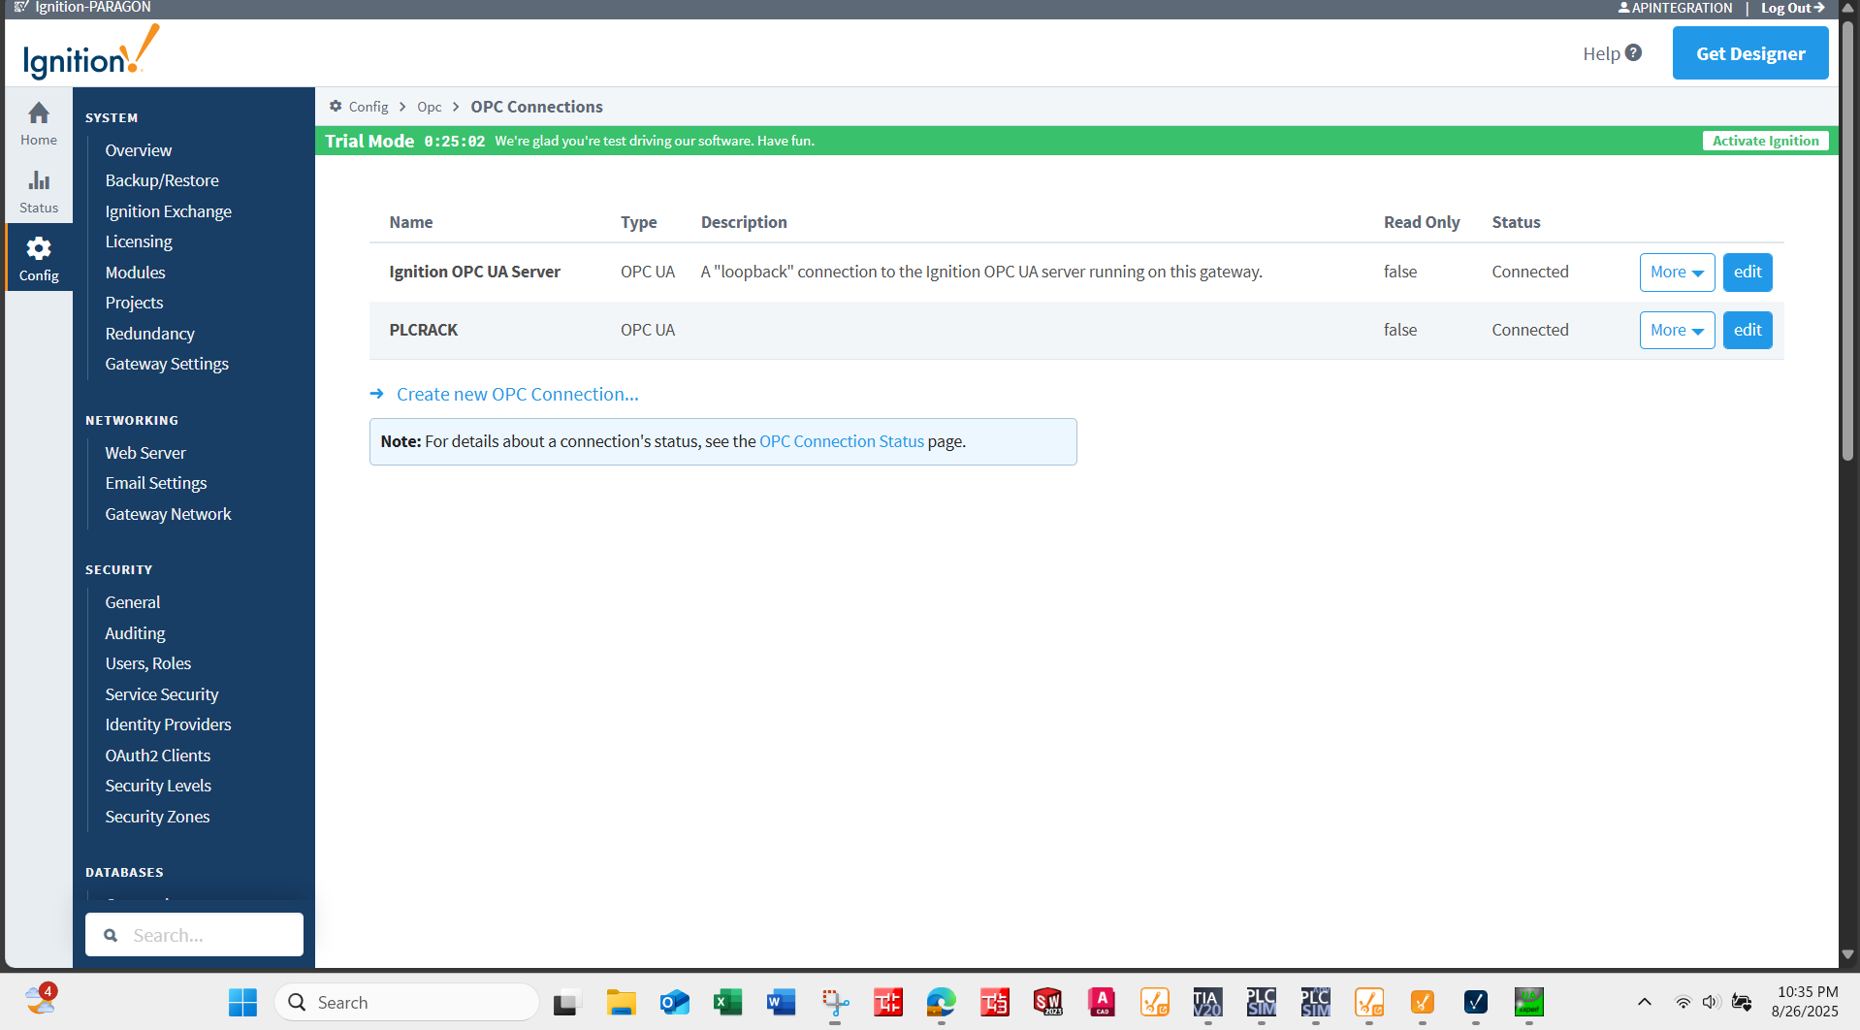The height and width of the screenshot is (1030, 1860).
Task: Expand More dropdown for PLCRACK
Action: [x=1677, y=331]
